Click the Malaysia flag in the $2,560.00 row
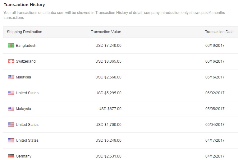The height and width of the screenshot is (160, 238). (x=11, y=77)
